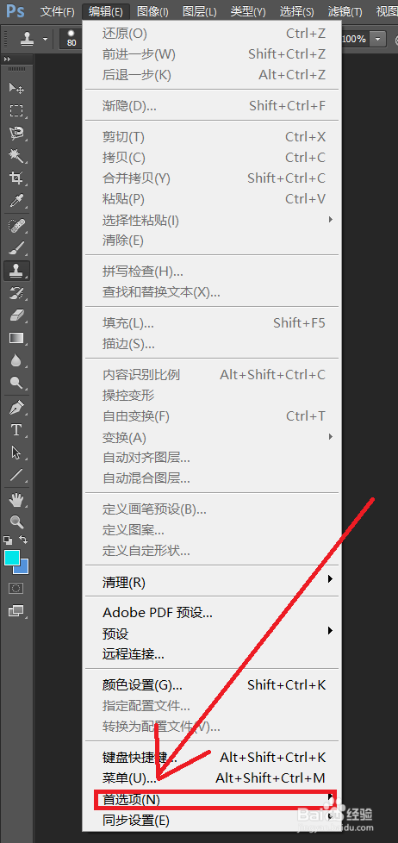398x843 pixels.
Task: Close the 编辑(E) menu
Action: [x=106, y=11]
